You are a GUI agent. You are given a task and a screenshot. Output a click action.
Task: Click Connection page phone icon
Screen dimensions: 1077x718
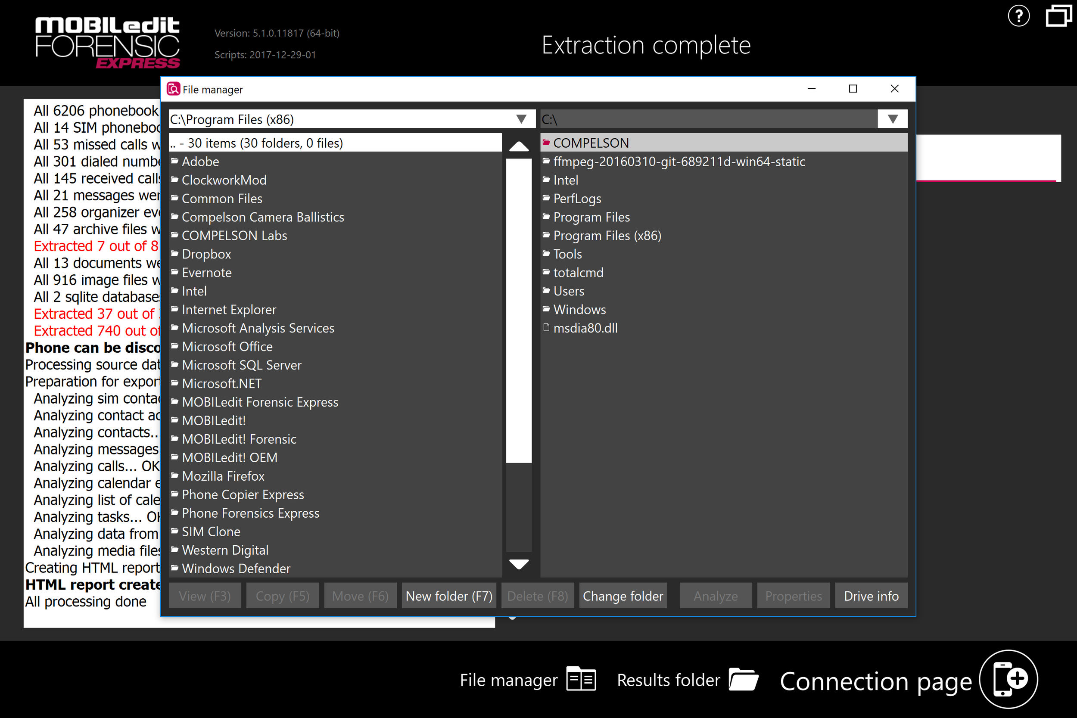[1009, 679]
